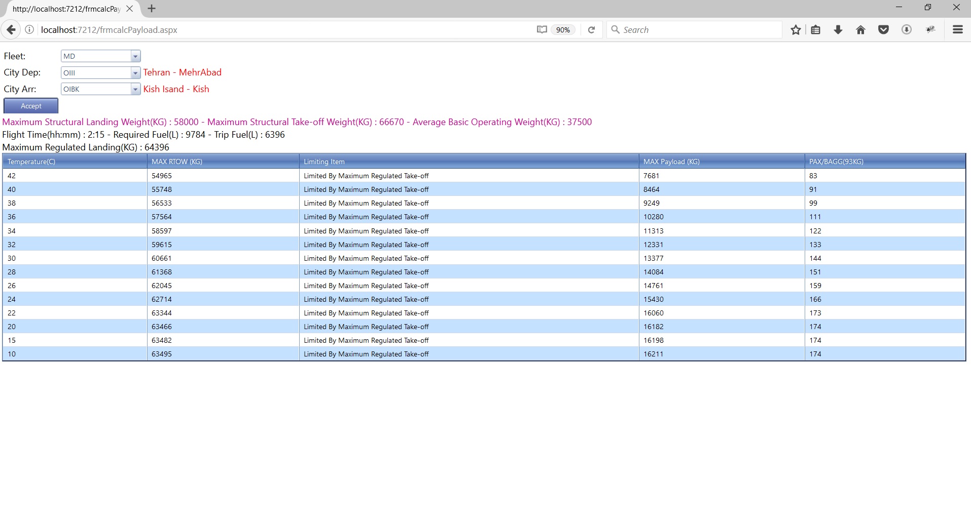This screenshot has width=971, height=520.
Task: Reload the page with the refresh icon
Action: 591,30
